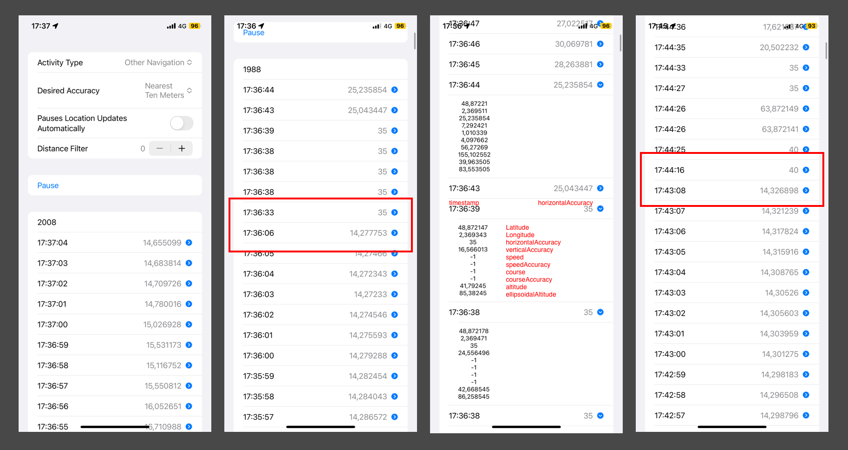Grab the scroll indicator beside the 17:44:35 row
The height and width of the screenshot is (450, 848).
[x=826, y=51]
